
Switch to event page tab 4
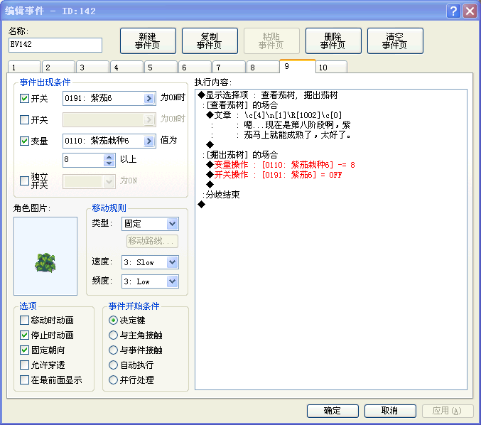click(x=126, y=68)
